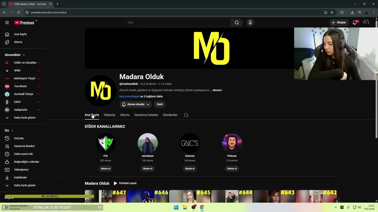This screenshot has width=378, height=212.
Task: Select the channel Ana Sayfa tab
Action: click(x=92, y=115)
